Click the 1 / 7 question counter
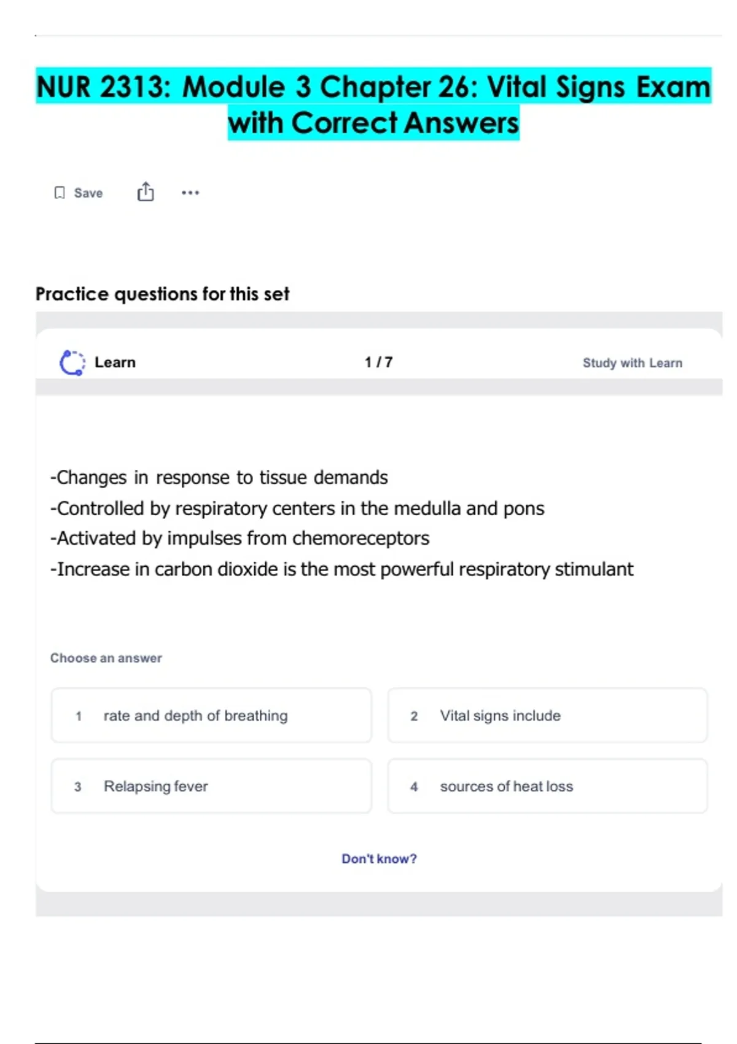Viewport: 737px width, 1044px height. [378, 362]
